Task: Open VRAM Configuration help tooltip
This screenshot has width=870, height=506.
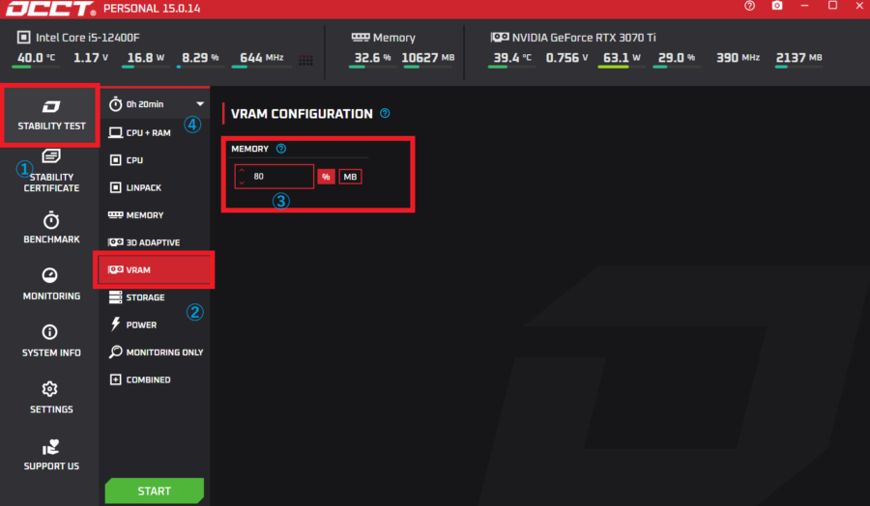Action: [x=385, y=114]
